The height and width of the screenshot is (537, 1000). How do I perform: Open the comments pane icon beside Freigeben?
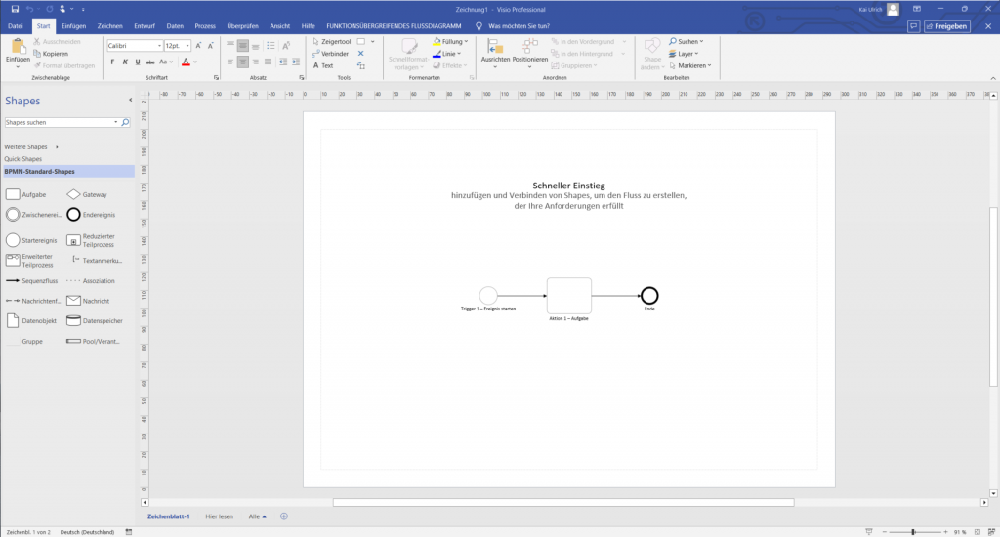(913, 26)
